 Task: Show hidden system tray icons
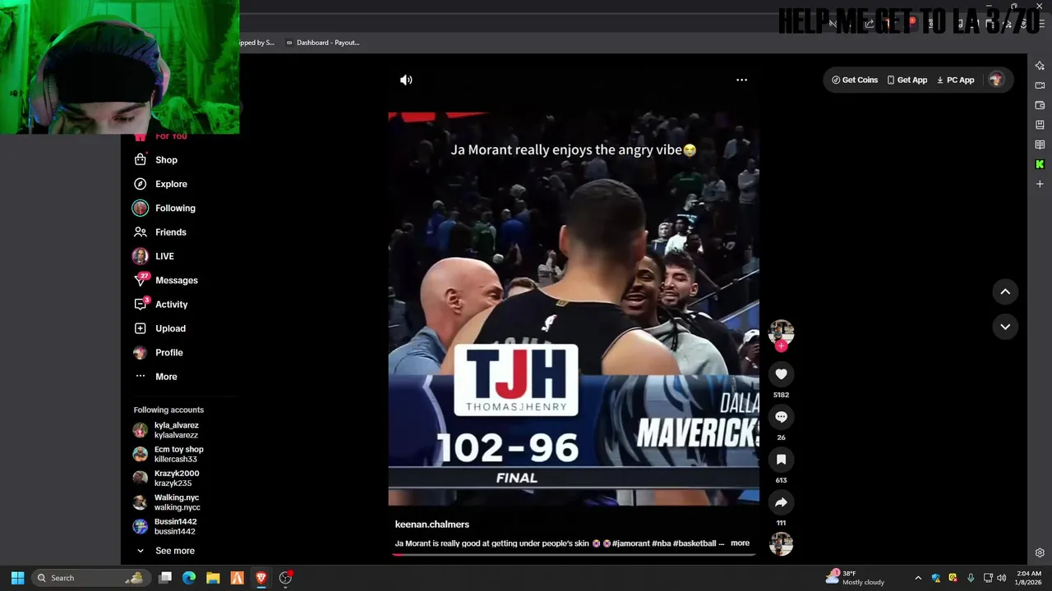pos(918,578)
